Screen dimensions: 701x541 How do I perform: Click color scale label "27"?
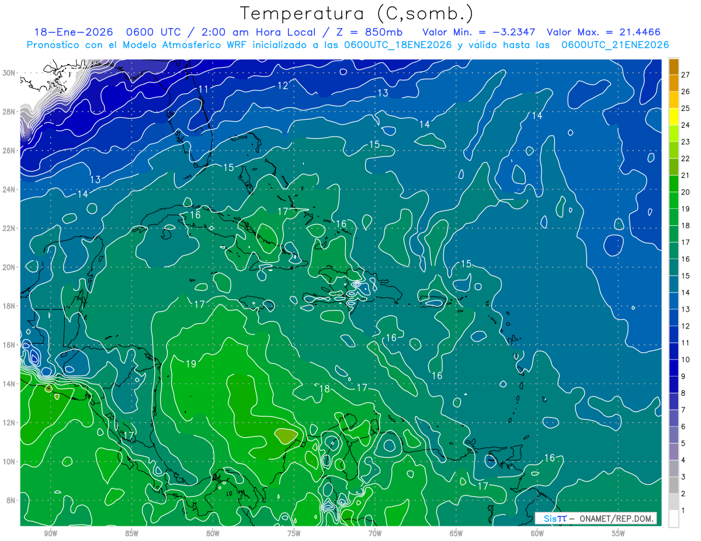coord(686,74)
